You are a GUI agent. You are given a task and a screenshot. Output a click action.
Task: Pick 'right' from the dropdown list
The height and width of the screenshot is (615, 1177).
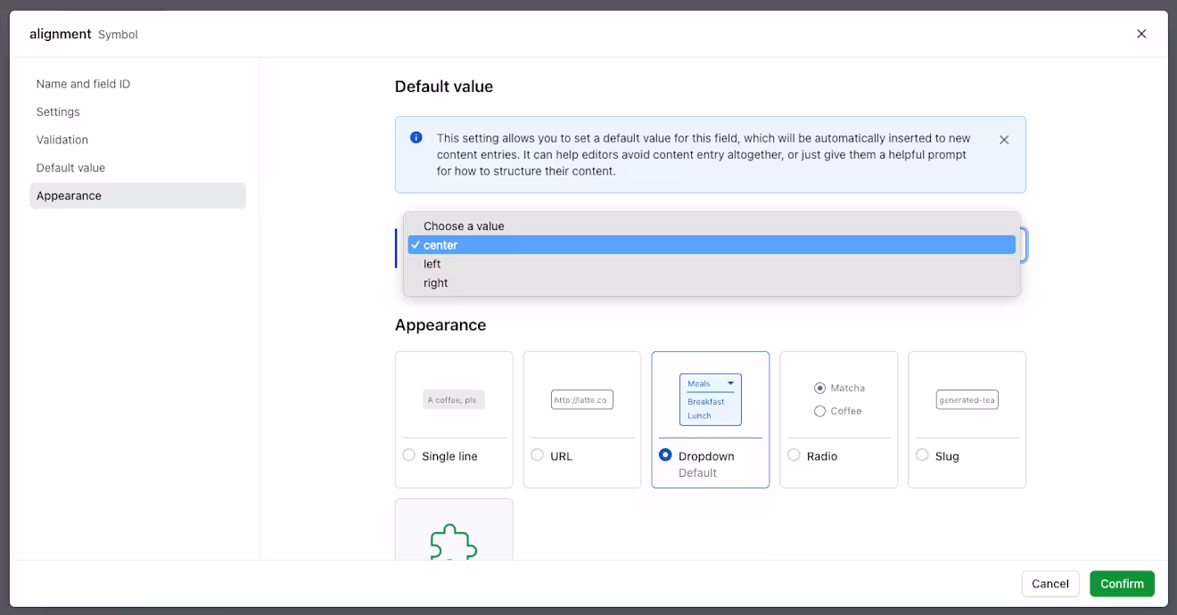[x=712, y=283]
